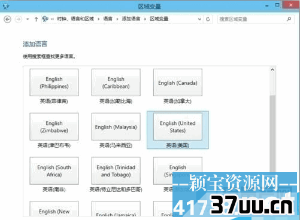This screenshot has width=300, height=220.
Task: Select English (Malaysia) tile
Action: tap(116, 127)
